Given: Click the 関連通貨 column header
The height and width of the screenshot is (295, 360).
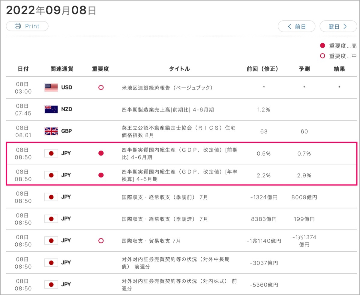Looking at the screenshot, I should point(62,69).
